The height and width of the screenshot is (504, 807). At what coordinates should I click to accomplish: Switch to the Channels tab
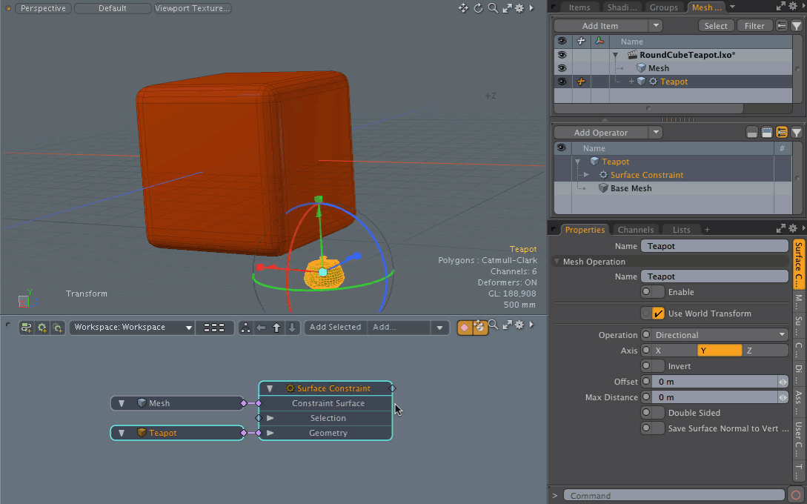click(635, 230)
